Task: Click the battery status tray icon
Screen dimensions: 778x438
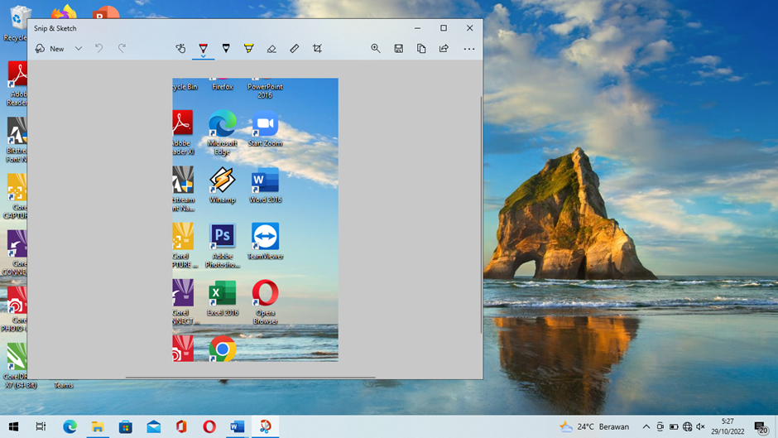Action: pos(674,426)
